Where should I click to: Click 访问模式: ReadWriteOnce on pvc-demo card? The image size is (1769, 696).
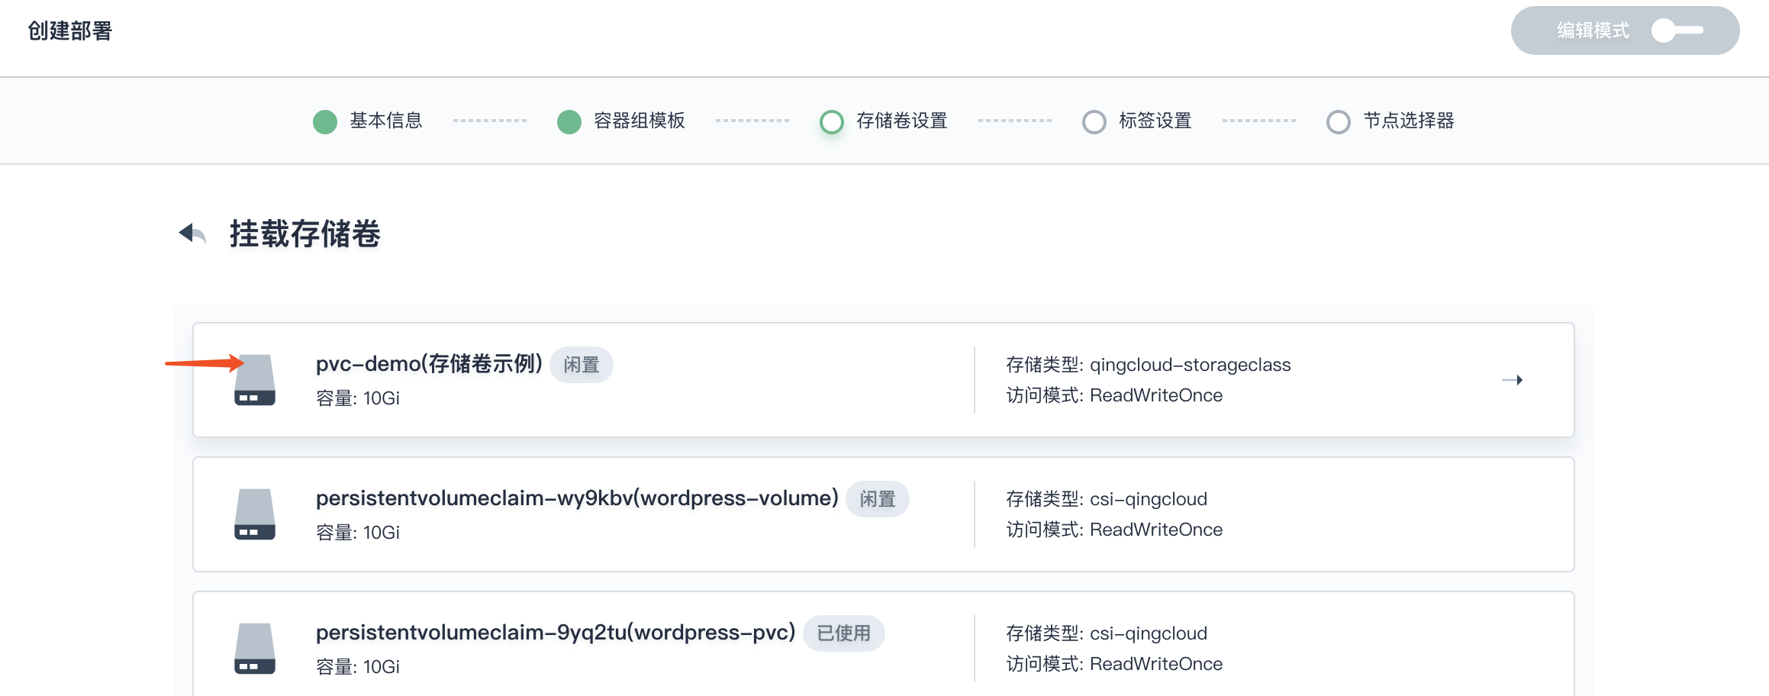tap(1114, 395)
